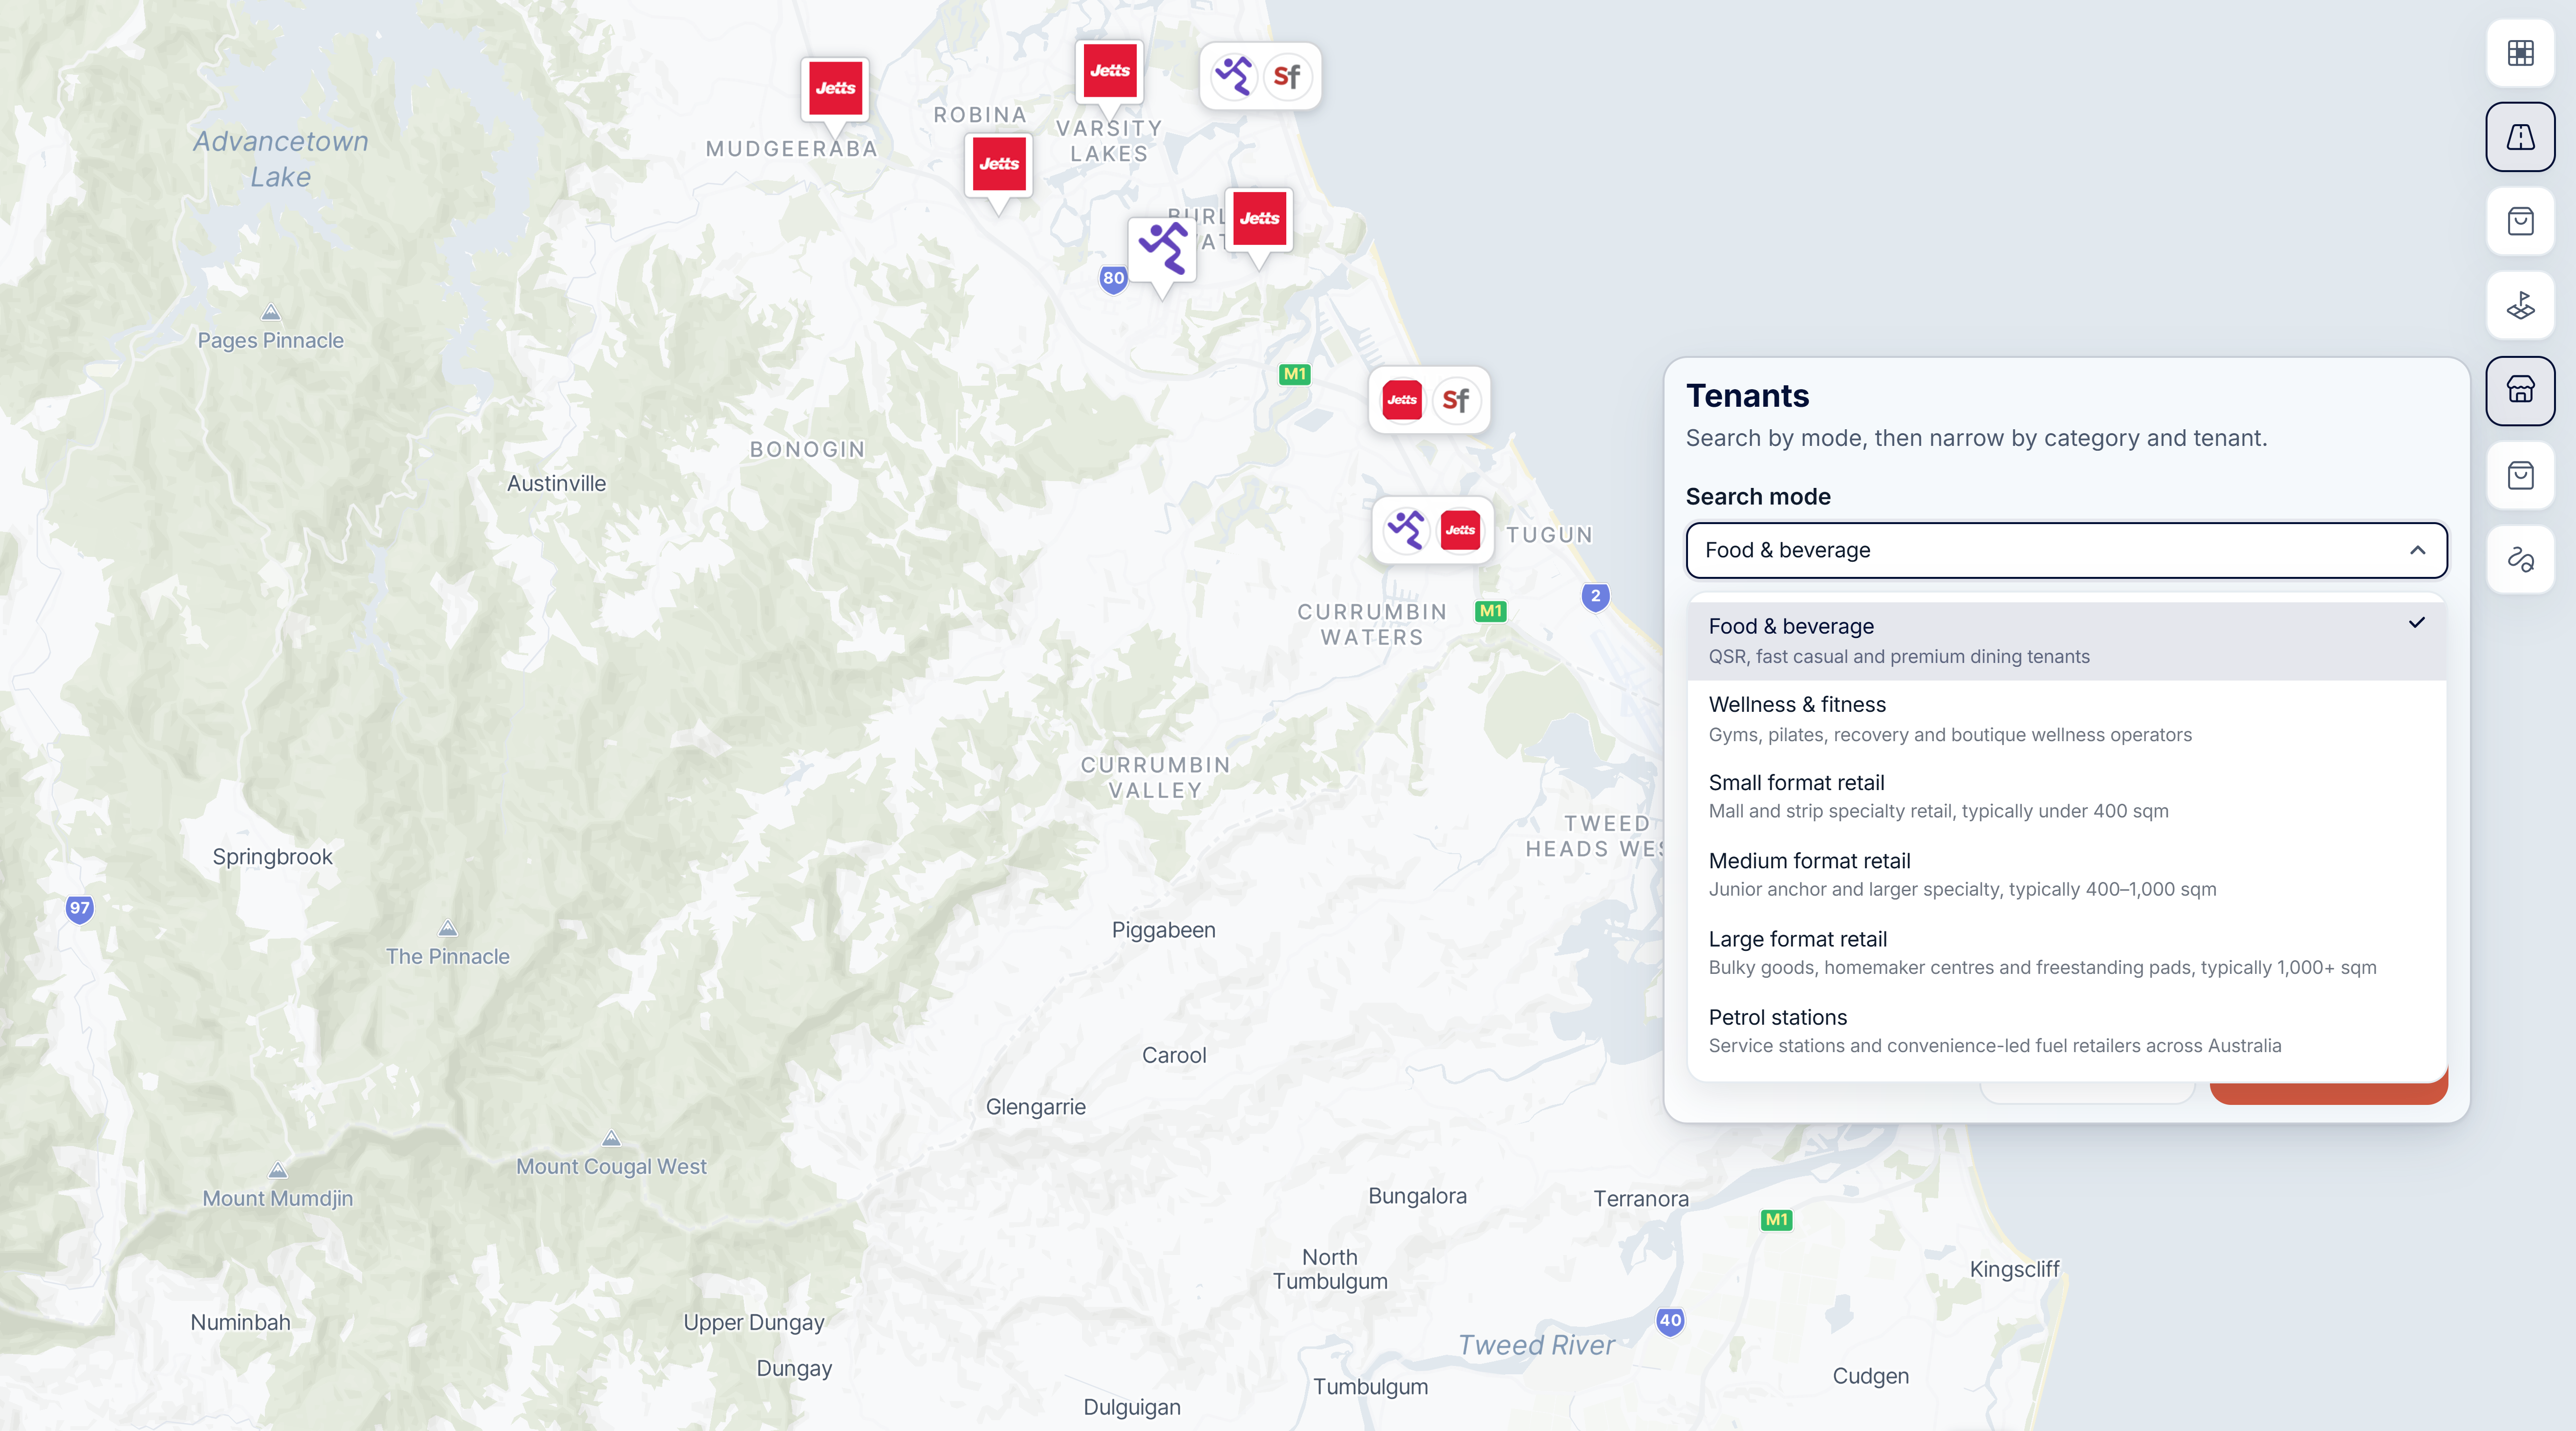Click the "Terranora" map label
Screen dimensions: 2576x1431
pos(1640,1199)
